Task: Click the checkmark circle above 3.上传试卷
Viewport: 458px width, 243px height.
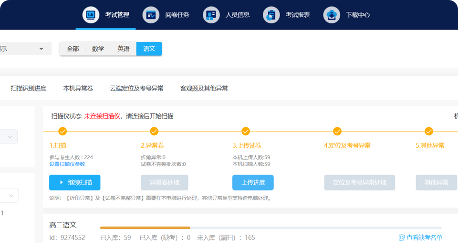Action: pos(246,131)
